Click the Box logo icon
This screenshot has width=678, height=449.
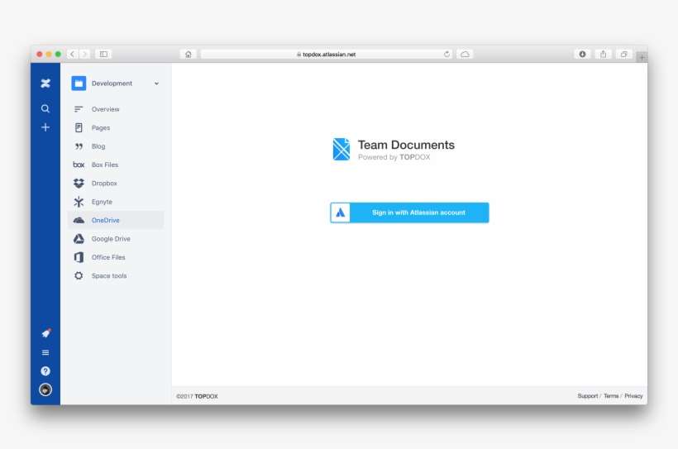[79, 165]
